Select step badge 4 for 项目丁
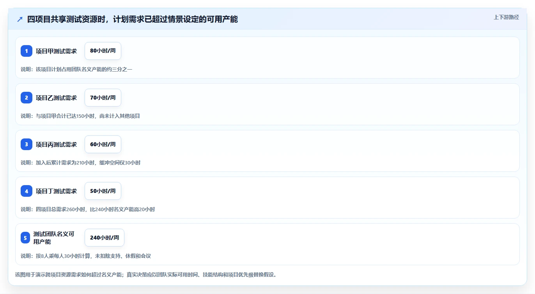 point(27,191)
